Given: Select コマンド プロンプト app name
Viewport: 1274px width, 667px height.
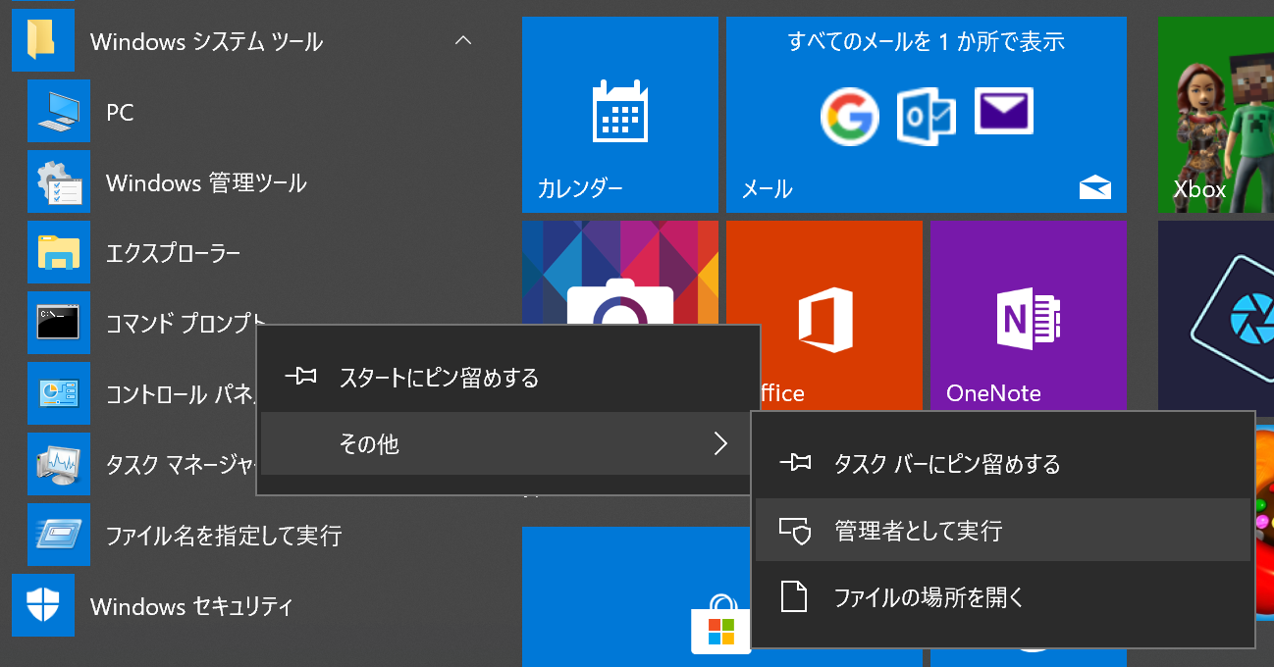Looking at the screenshot, I should [x=186, y=324].
